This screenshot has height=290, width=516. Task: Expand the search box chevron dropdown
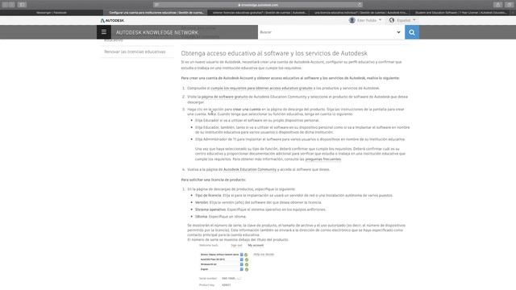[398, 32]
